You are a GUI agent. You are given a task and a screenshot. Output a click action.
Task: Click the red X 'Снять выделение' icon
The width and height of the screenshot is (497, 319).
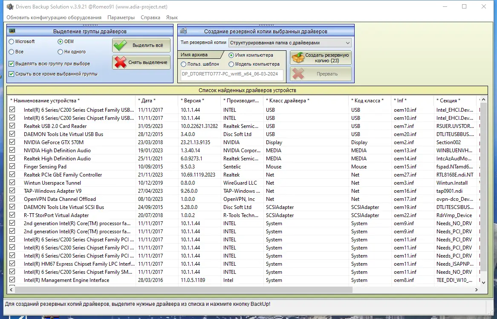click(x=120, y=62)
